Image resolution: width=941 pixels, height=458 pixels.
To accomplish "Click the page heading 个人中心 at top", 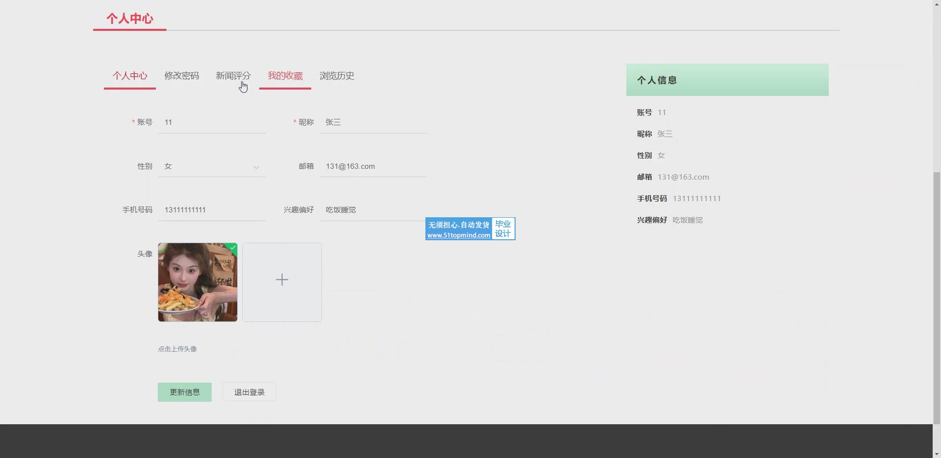I will click(130, 19).
